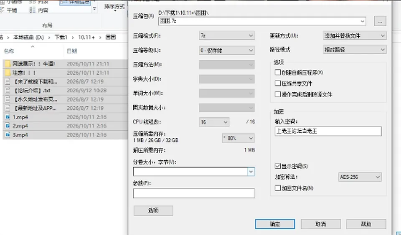The image size is (401, 235).
Task: Click the 2.mp4 video file icon
Action: tap(8, 126)
